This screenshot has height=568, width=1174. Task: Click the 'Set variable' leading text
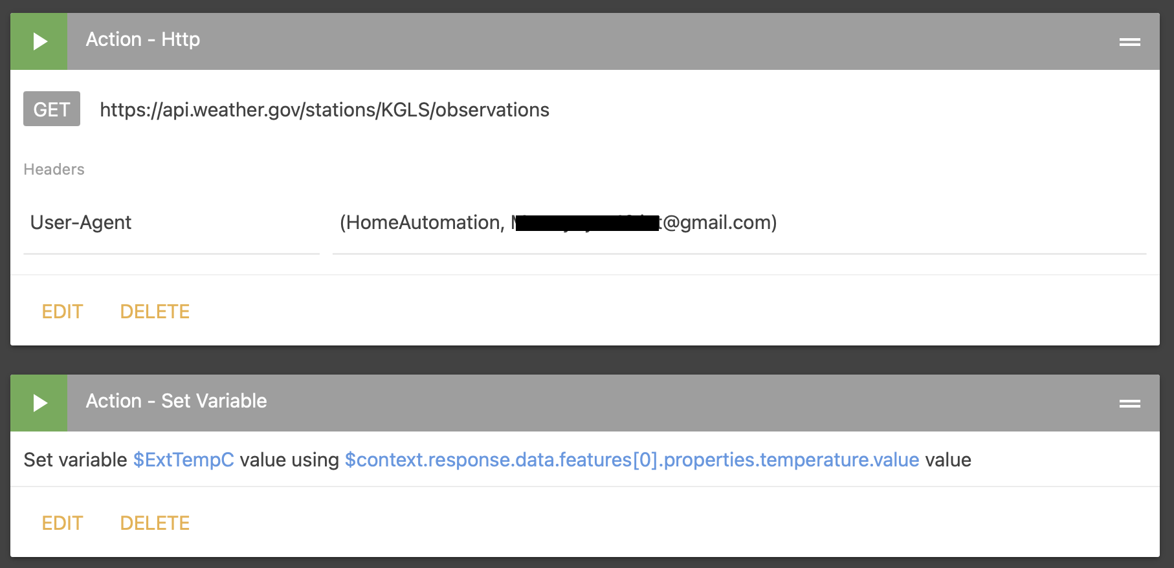pyautogui.click(x=75, y=460)
